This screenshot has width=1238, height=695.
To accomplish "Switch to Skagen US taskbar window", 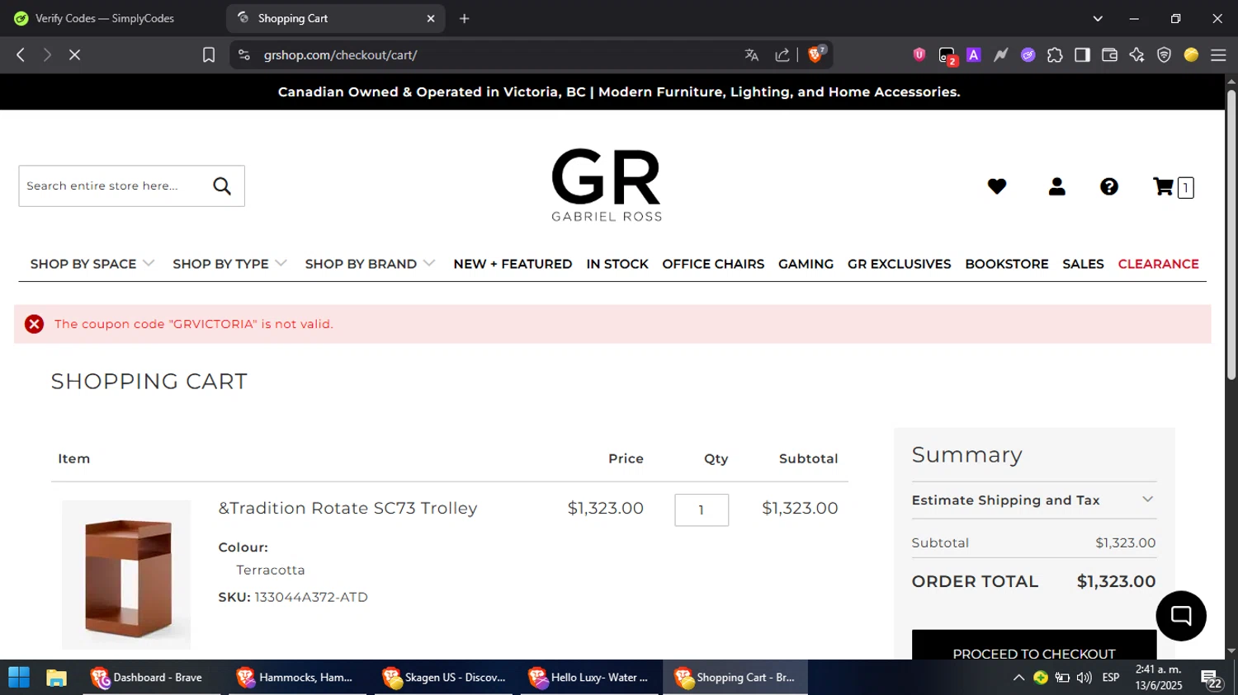I will 443,678.
